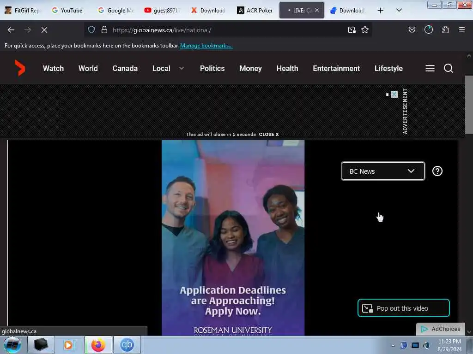Click the scrollbar down arrow
473x354 pixels.
(x=469, y=332)
